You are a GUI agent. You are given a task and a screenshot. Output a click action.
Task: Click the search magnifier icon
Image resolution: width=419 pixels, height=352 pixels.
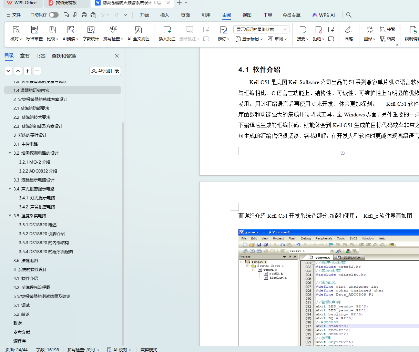click(x=349, y=15)
